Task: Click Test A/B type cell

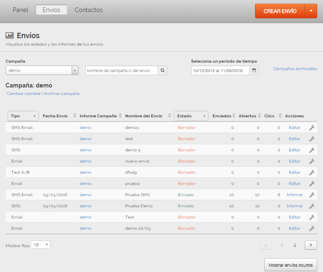Action: (20, 172)
